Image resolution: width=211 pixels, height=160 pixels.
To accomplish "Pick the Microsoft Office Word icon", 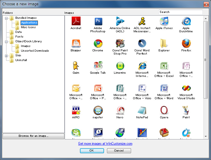I will click(x=164, y=88).
